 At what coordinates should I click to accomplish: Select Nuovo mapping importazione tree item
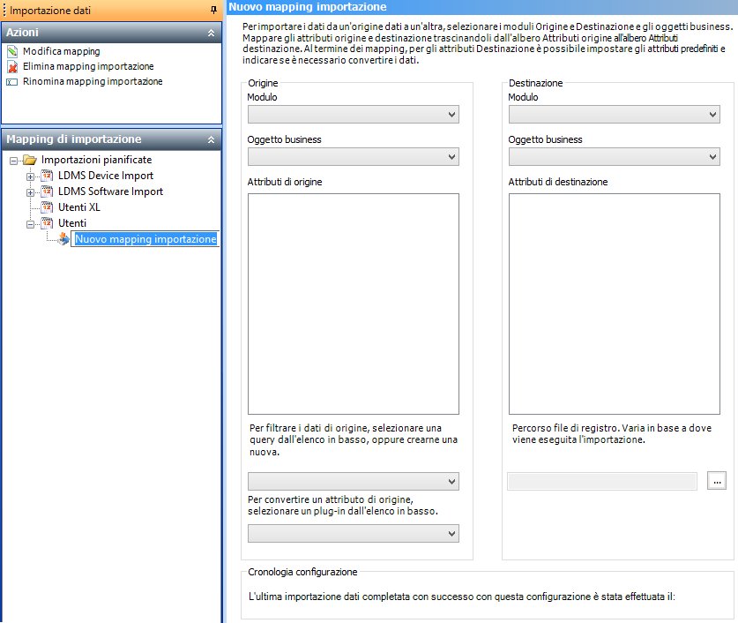[145, 239]
